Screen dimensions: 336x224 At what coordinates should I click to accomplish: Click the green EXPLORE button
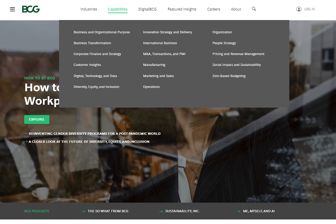pyautogui.click(x=37, y=119)
